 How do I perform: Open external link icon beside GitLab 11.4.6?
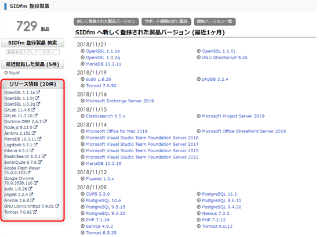point(33,110)
